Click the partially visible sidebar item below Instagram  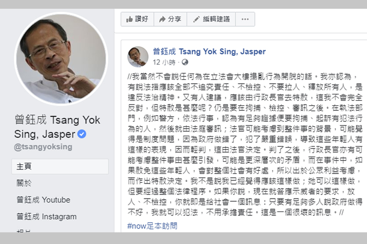pyautogui.click(x=23, y=231)
